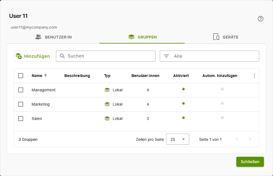273x176 pixels.
Task: Click the Marketing group type icon
Action: click(107, 104)
